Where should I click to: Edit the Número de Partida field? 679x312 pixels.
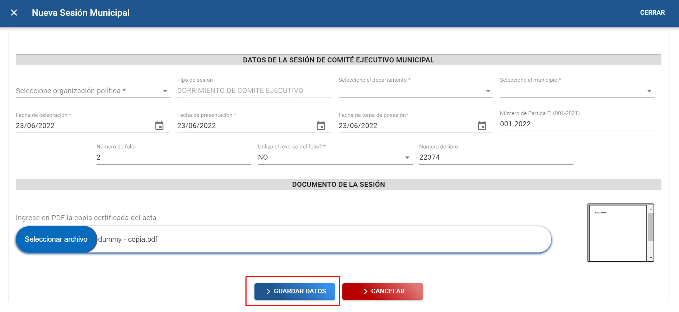[x=576, y=124]
